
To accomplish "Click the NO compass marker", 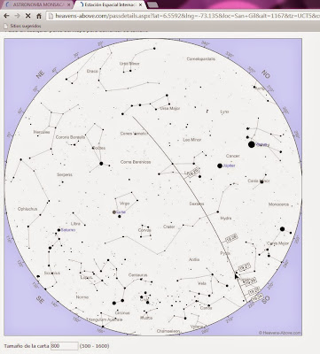I will (265, 74).
